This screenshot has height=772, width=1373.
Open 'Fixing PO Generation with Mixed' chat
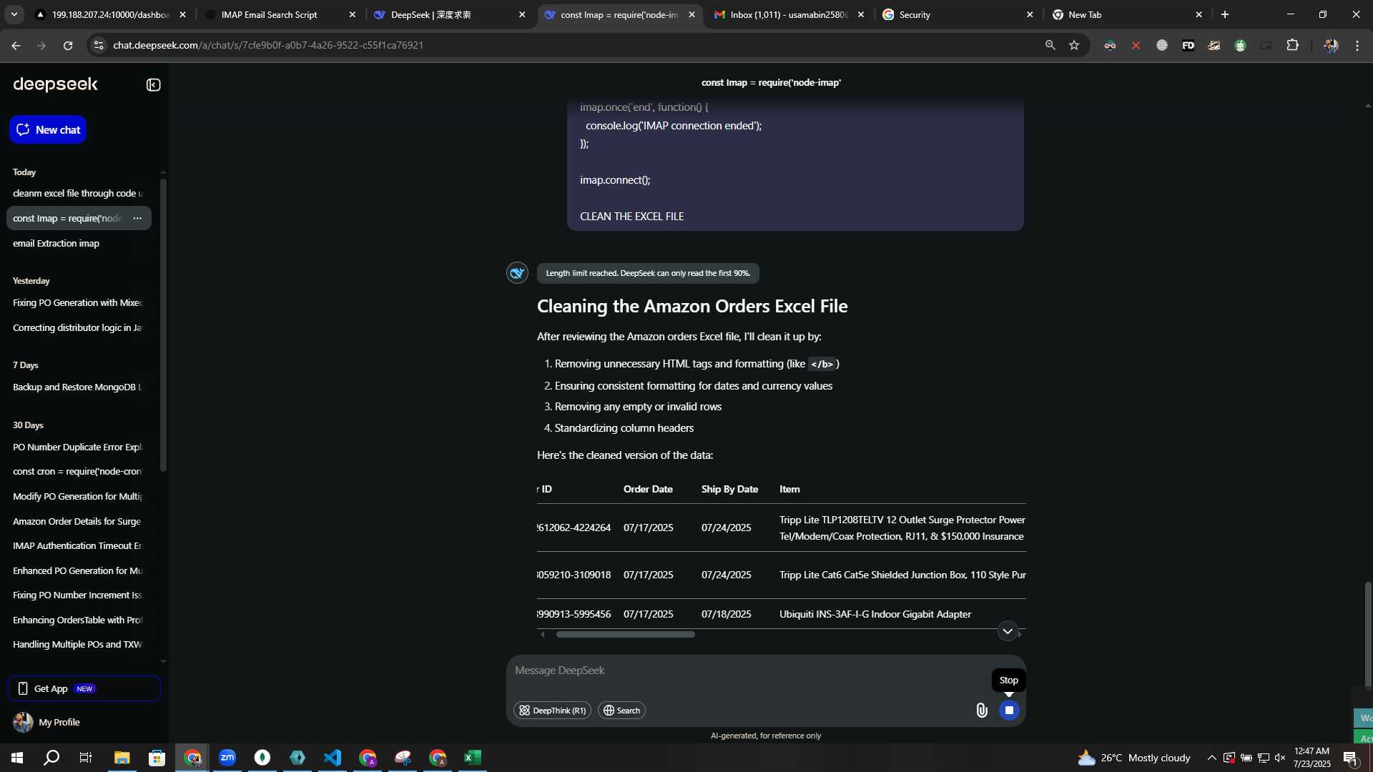tap(78, 302)
